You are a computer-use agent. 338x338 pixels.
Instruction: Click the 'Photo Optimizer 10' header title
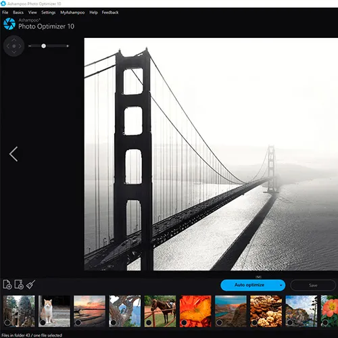pyautogui.click(x=46, y=26)
